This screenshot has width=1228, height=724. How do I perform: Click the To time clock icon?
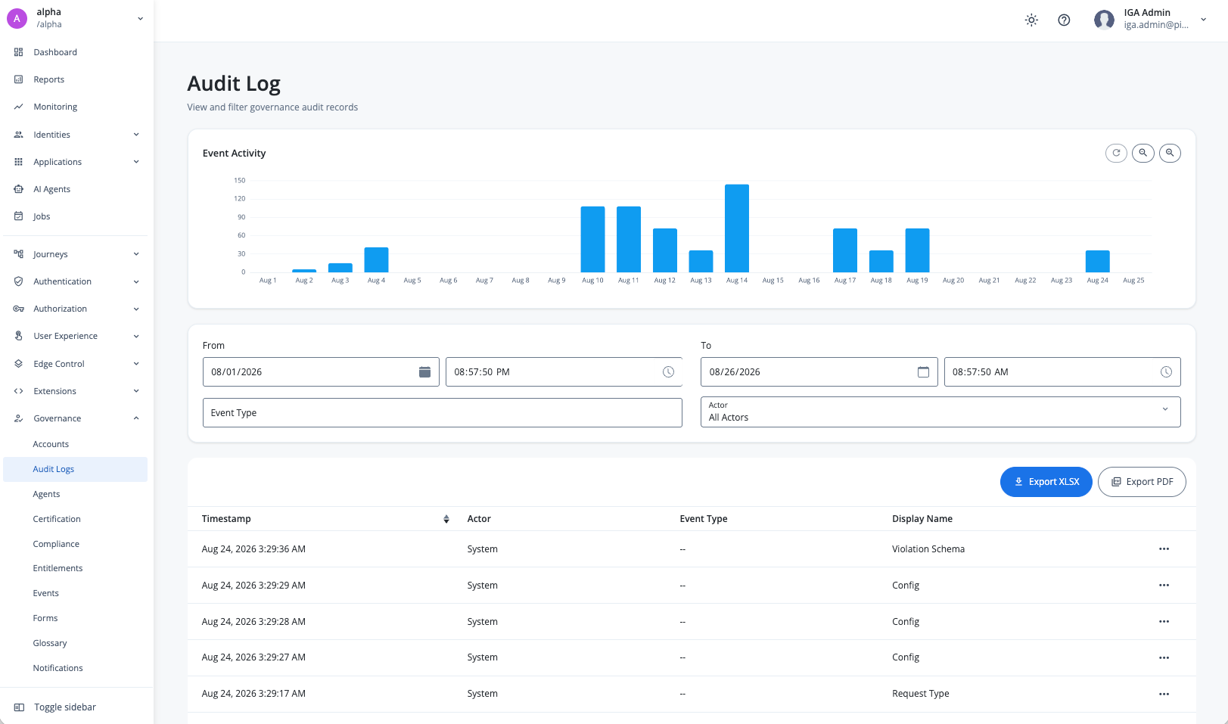(x=1166, y=372)
